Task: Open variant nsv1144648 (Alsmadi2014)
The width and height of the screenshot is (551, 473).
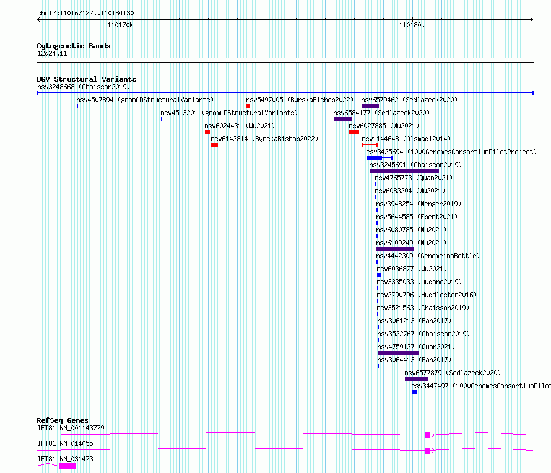Action: (406, 139)
